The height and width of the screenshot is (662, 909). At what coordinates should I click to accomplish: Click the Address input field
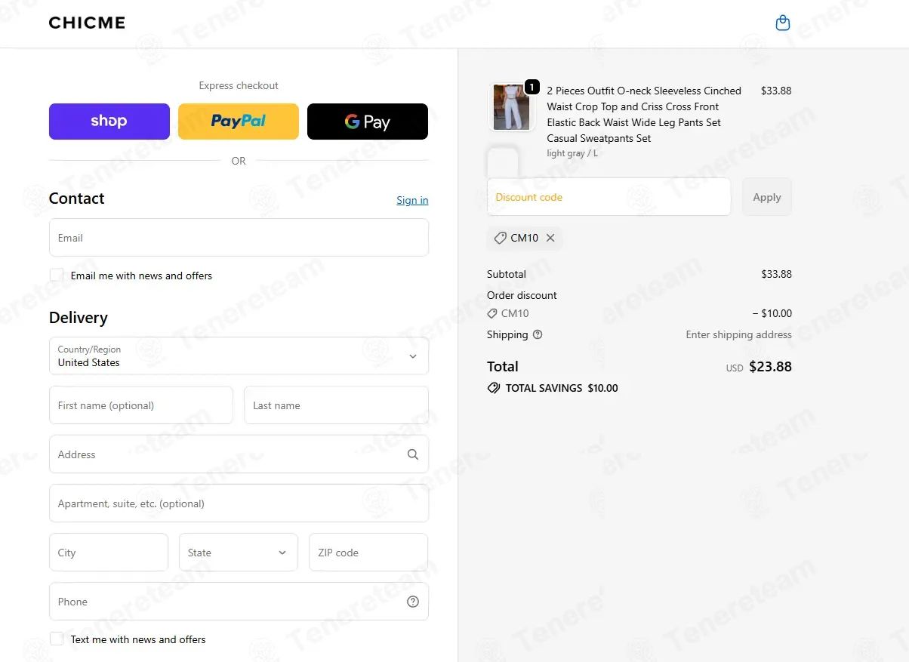click(239, 454)
